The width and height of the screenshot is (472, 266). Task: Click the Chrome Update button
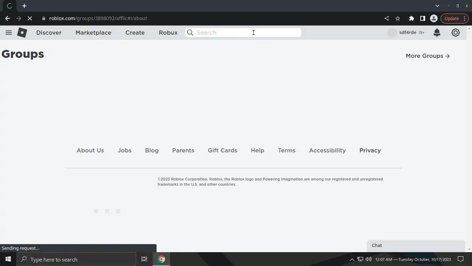coord(455,18)
